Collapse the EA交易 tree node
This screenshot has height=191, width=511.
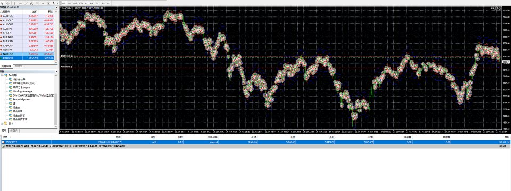(x=2, y=75)
